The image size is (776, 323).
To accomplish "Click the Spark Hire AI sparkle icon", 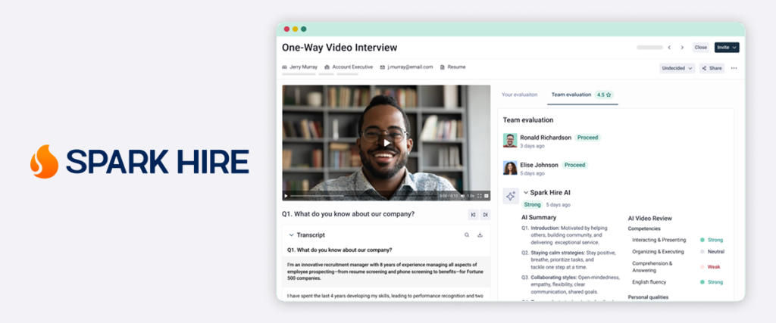I will [x=511, y=196].
